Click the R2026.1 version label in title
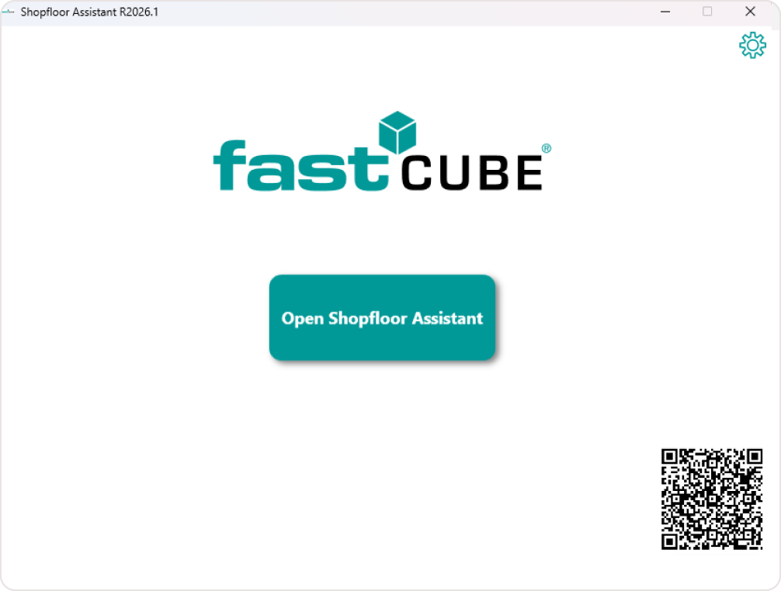 [x=138, y=12]
